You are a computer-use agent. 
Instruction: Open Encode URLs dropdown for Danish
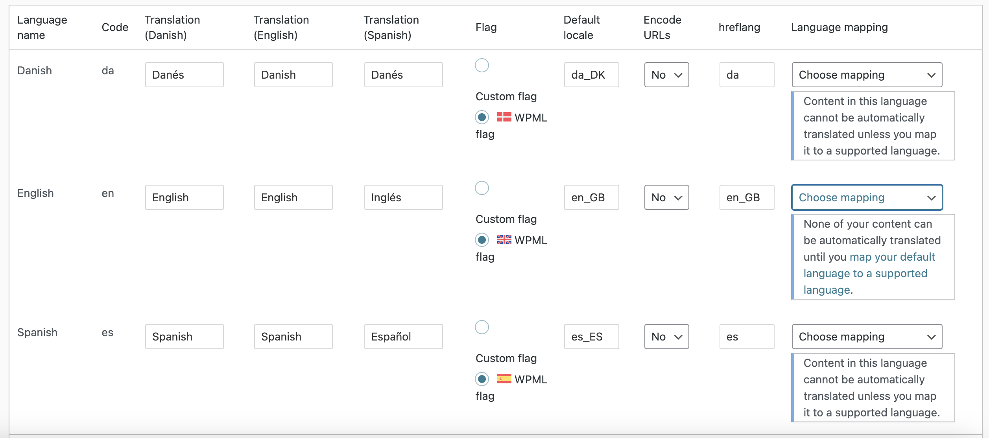(x=666, y=75)
